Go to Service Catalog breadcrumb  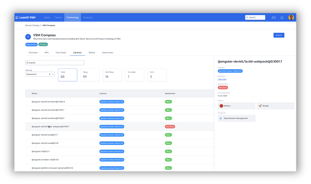(x=32, y=25)
